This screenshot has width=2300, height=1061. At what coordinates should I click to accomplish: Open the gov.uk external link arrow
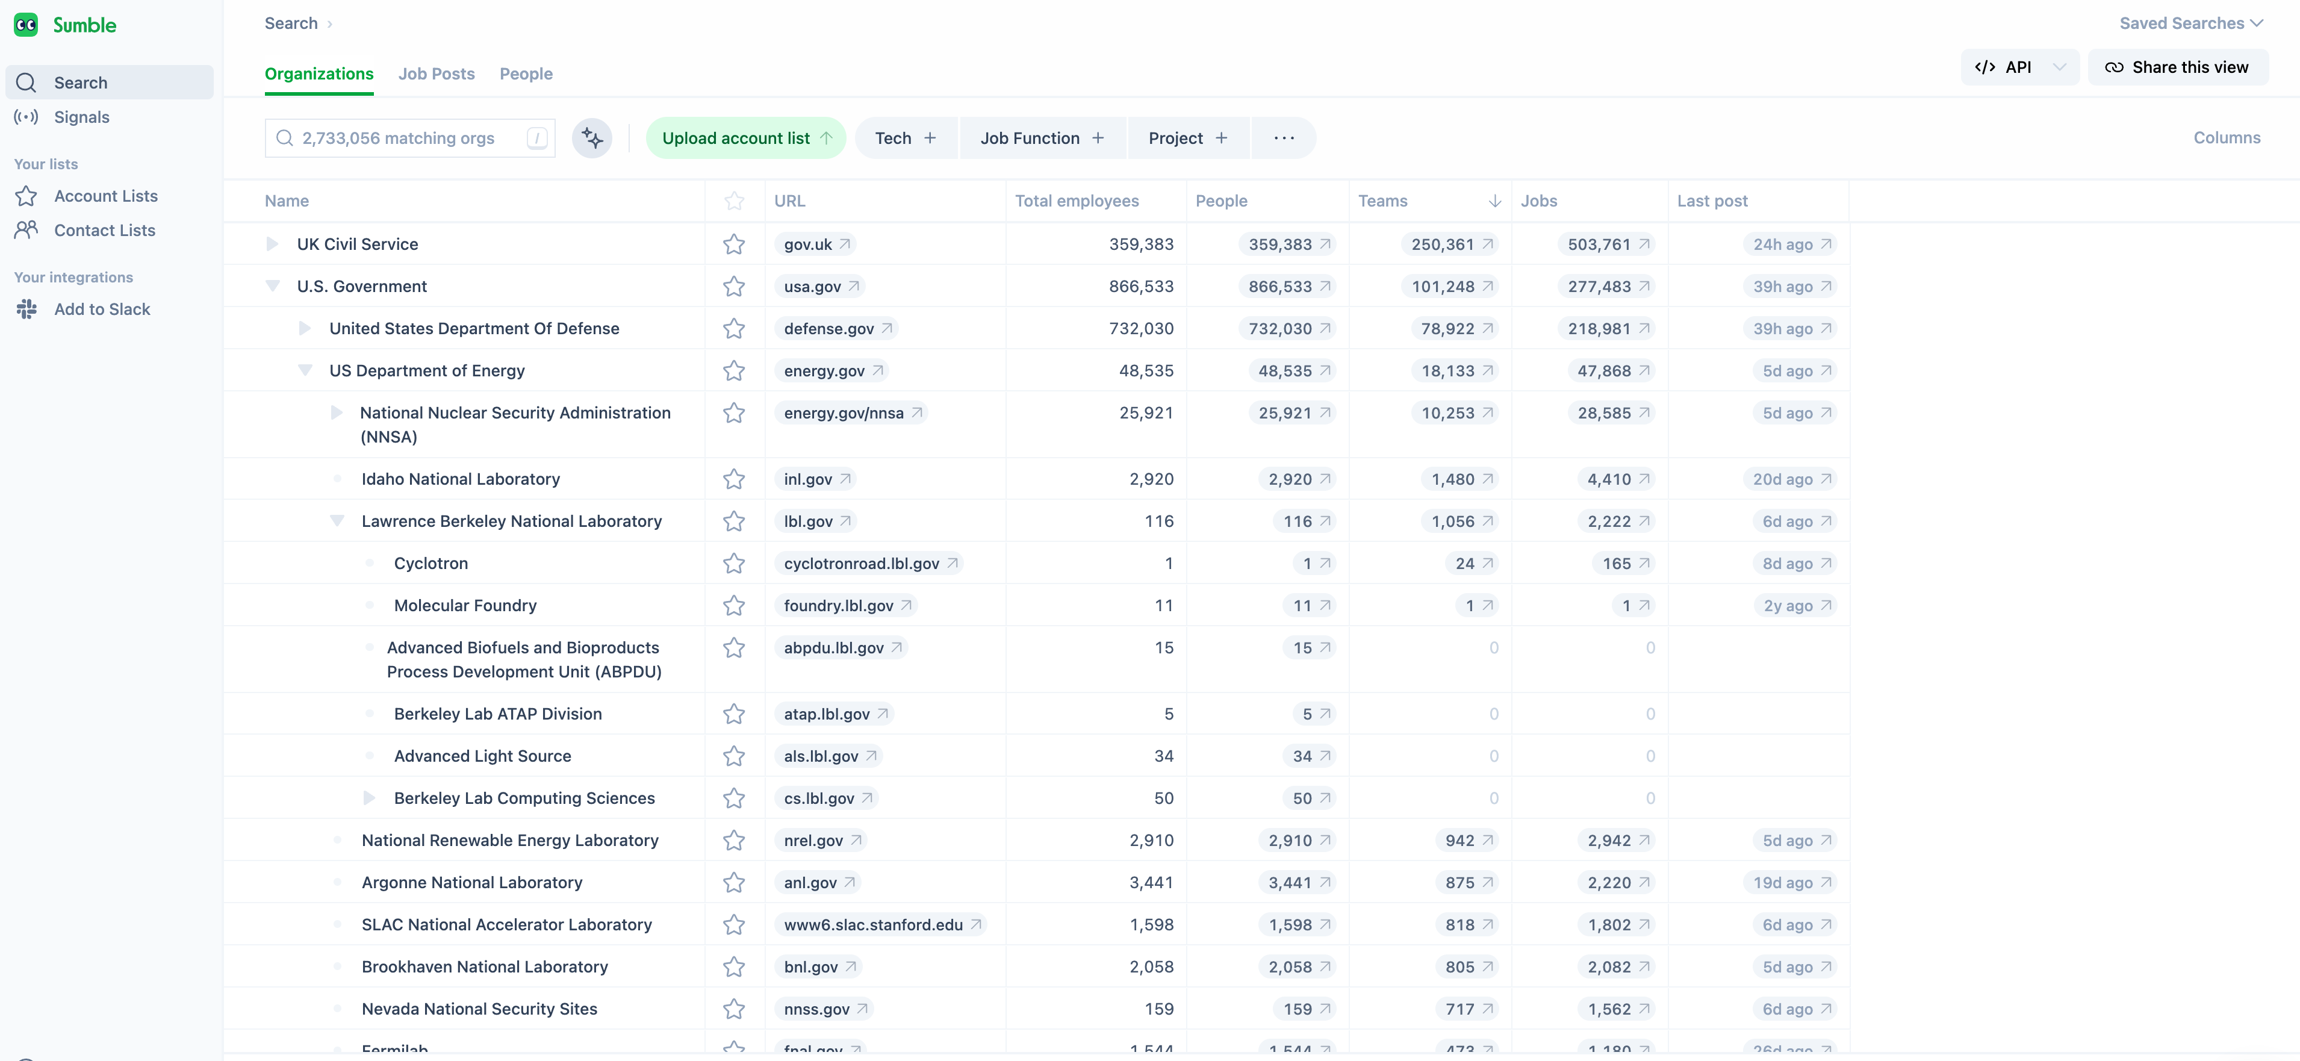(845, 244)
